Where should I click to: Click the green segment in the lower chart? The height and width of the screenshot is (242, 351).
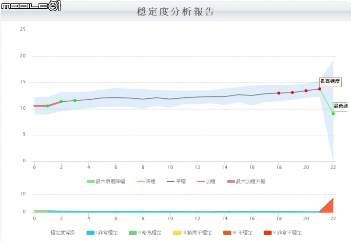pyautogui.click(x=41, y=211)
